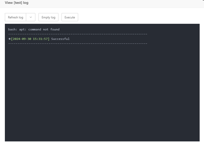The width and height of the screenshot is (204, 145).
Task: Open the Refresh log dropdown arrow
Action: coord(31,17)
